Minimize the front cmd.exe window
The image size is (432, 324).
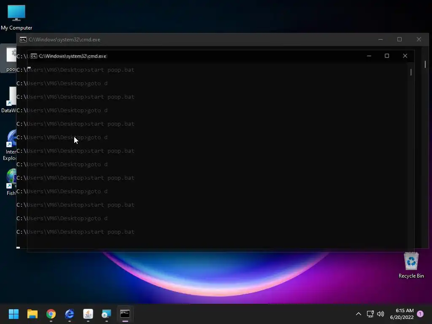[x=369, y=56]
